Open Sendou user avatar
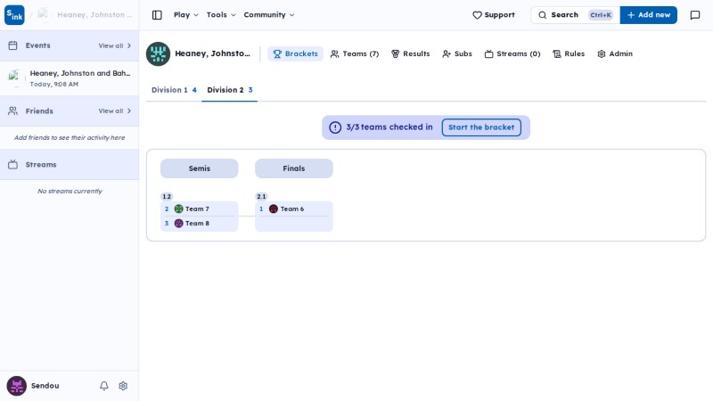713x401 pixels. click(16, 386)
